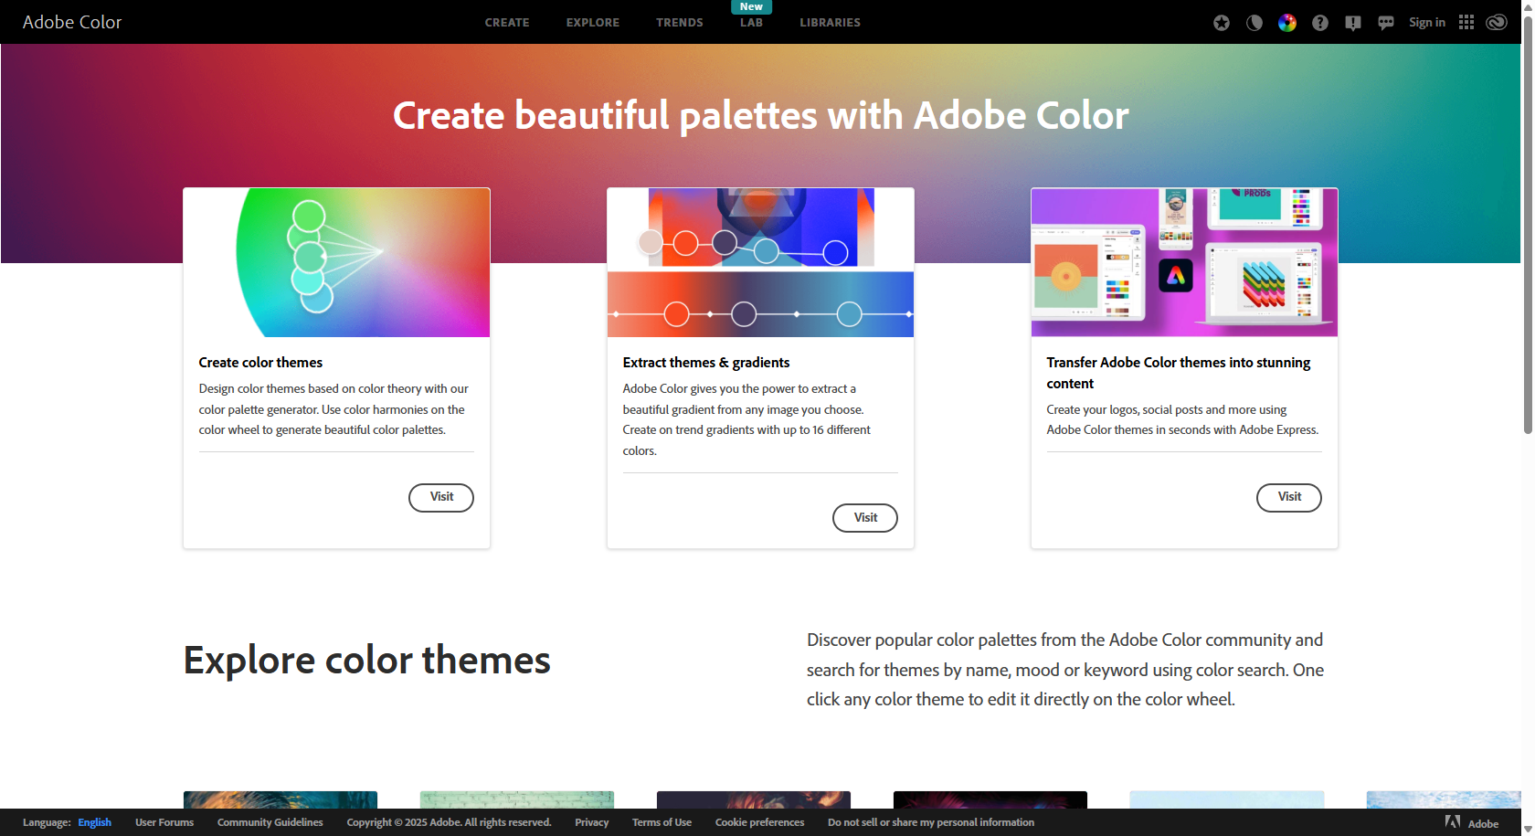Click the Create color themes heading
The height and width of the screenshot is (836, 1535).
coord(260,363)
